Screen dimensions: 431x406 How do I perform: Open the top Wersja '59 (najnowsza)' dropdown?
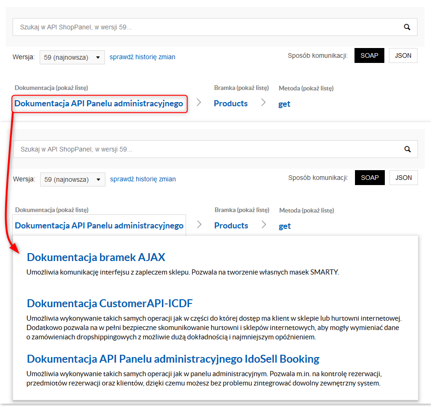(72, 57)
